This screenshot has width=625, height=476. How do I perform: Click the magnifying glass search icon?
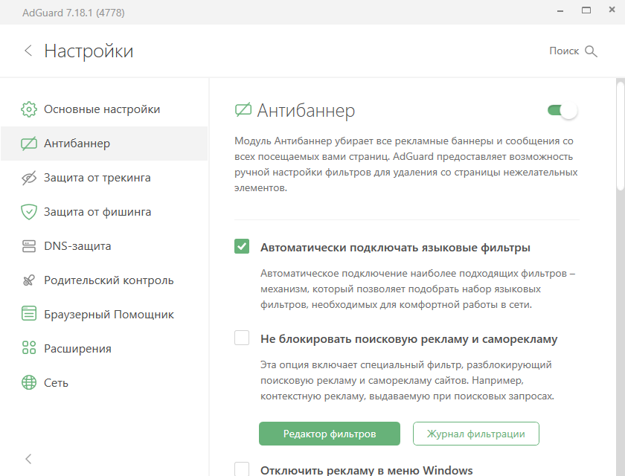click(x=591, y=51)
